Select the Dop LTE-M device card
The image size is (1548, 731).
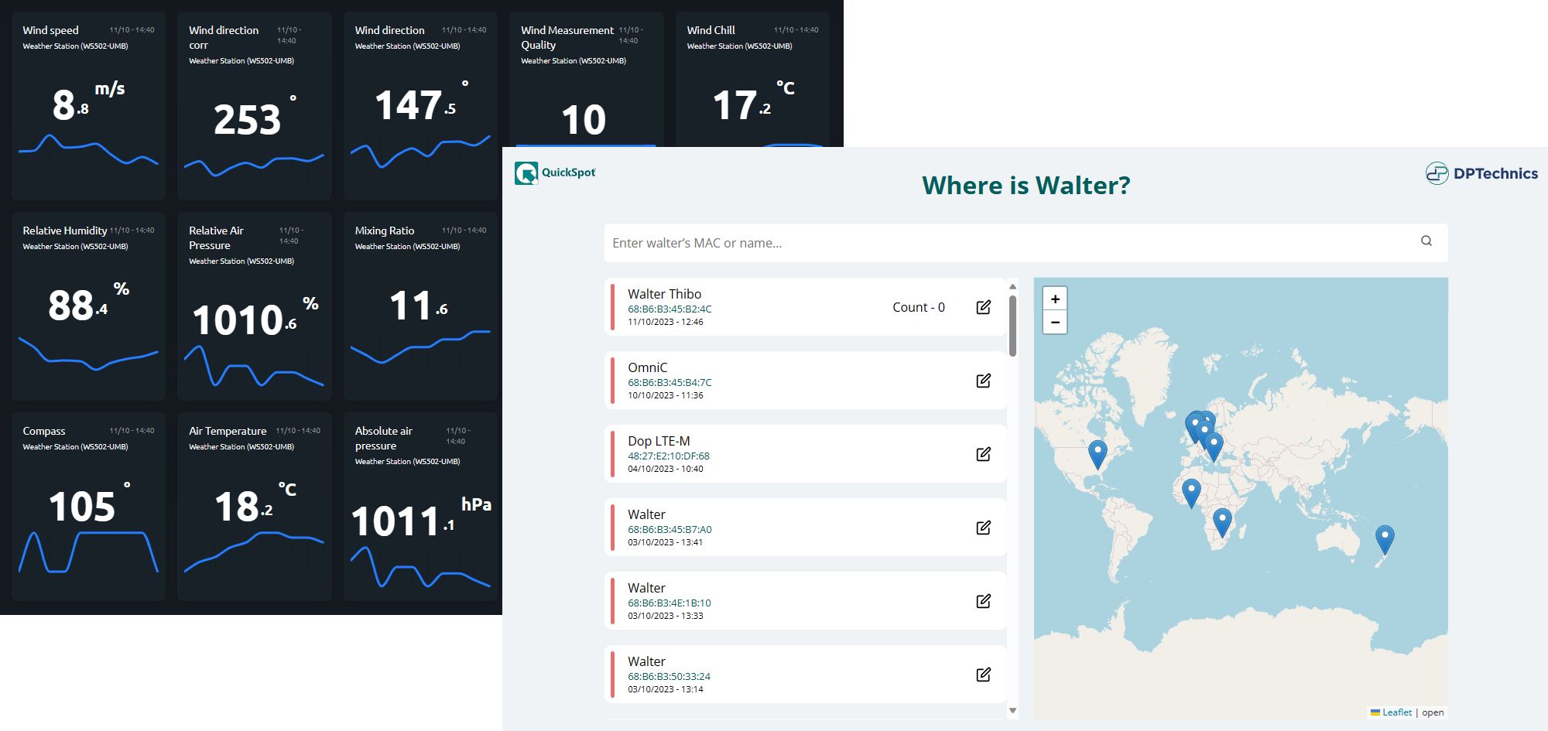(x=805, y=454)
